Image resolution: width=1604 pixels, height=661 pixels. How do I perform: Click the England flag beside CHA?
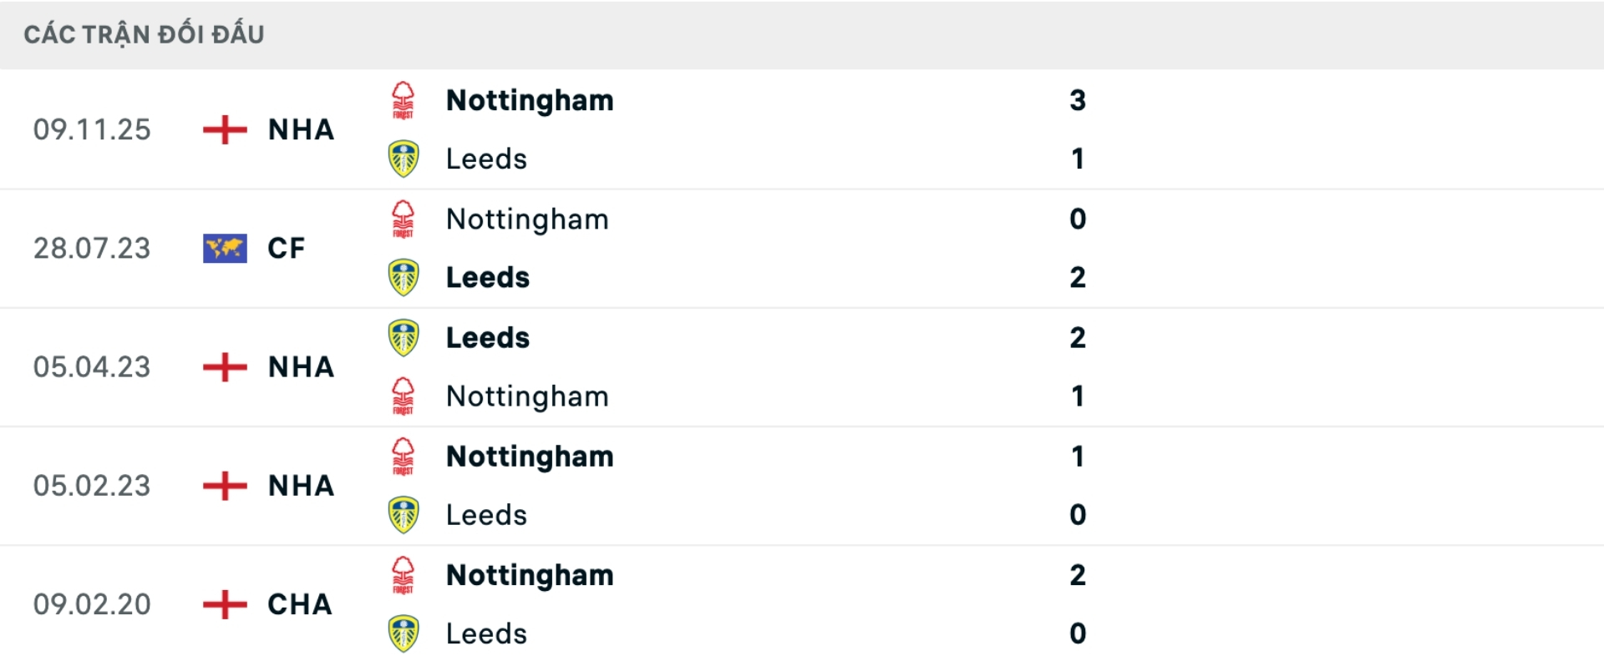[224, 603]
